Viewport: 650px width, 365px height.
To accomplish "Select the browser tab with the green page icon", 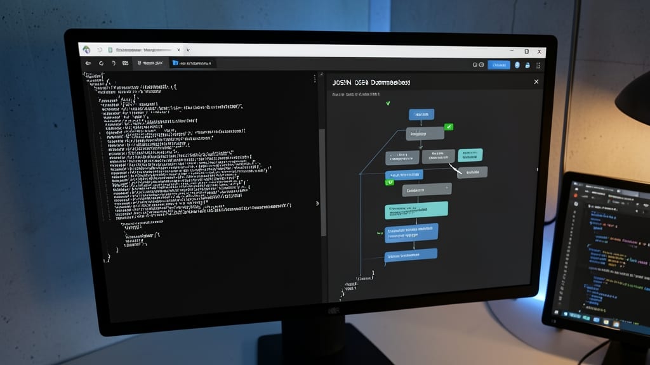I will (x=143, y=49).
